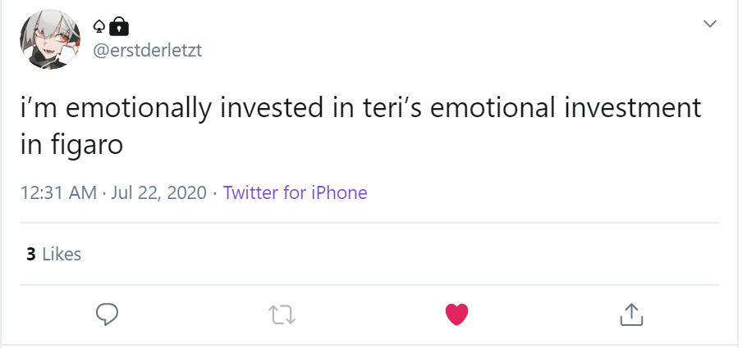
Task: Click the bold number 3 likes count
Action: (30, 254)
